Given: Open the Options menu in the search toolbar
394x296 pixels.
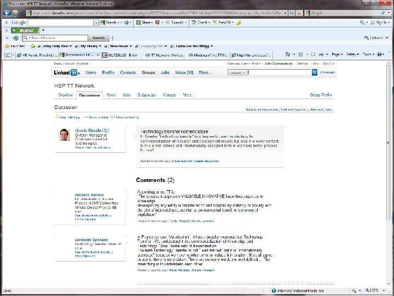Looking at the screenshot, I should 376,38.
